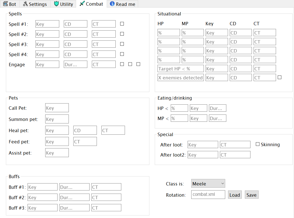This screenshot has width=294, height=218.
Task: Click the Bot tab robot icon
Action: coord(5,4)
